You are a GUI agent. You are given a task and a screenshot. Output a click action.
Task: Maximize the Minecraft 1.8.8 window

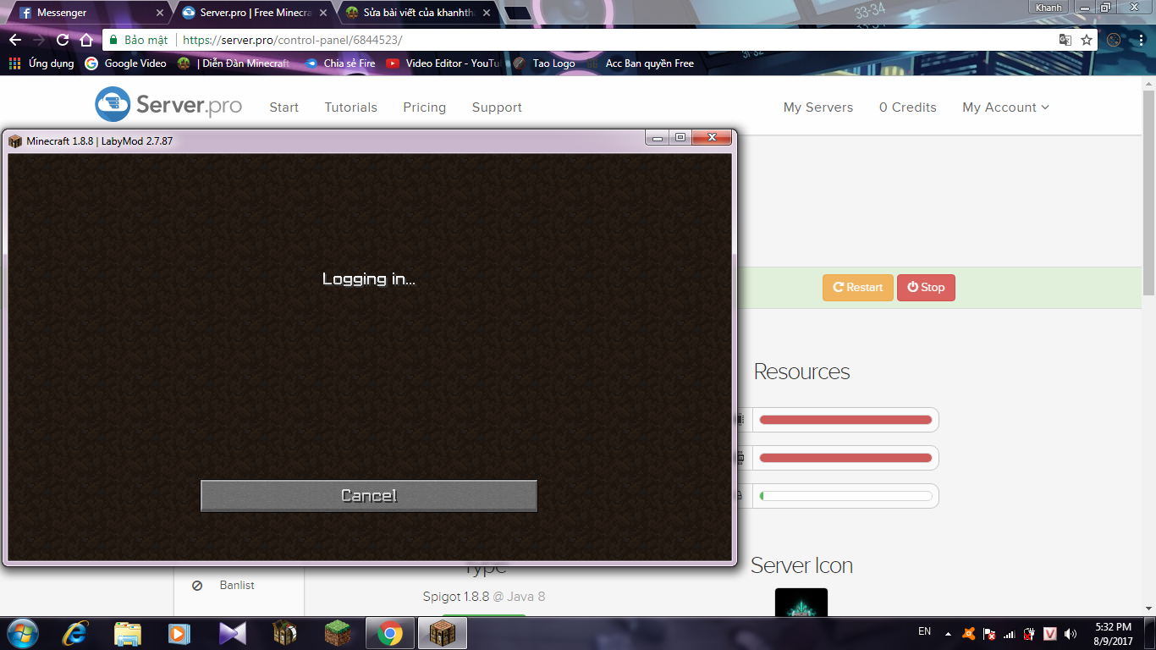pyautogui.click(x=680, y=137)
